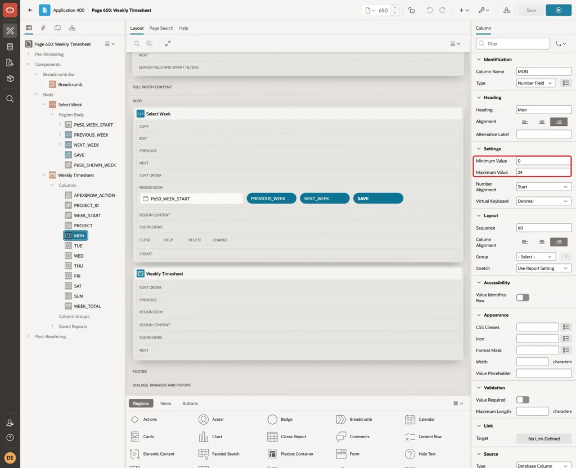The image size is (576, 468).
Task: Click Application 400 breadcrumb link
Action: click(69, 10)
